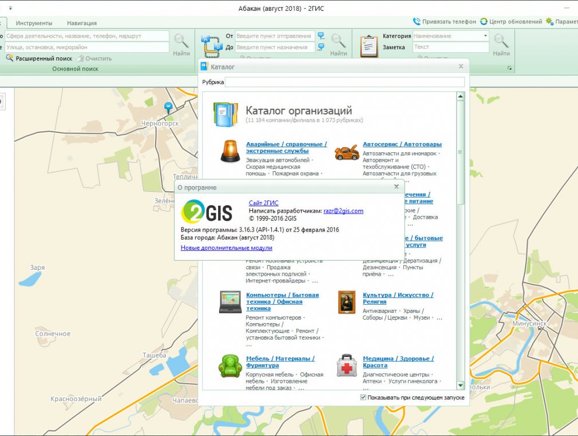Click Автозапчасти для иномарок subcategory text
This screenshot has height=436, width=578.
pos(399,153)
